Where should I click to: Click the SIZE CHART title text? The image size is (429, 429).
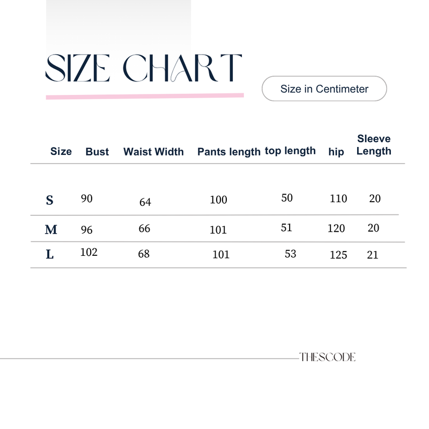[x=144, y=68]
